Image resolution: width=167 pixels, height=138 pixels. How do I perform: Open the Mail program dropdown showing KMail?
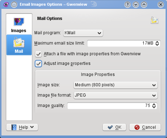83,33
